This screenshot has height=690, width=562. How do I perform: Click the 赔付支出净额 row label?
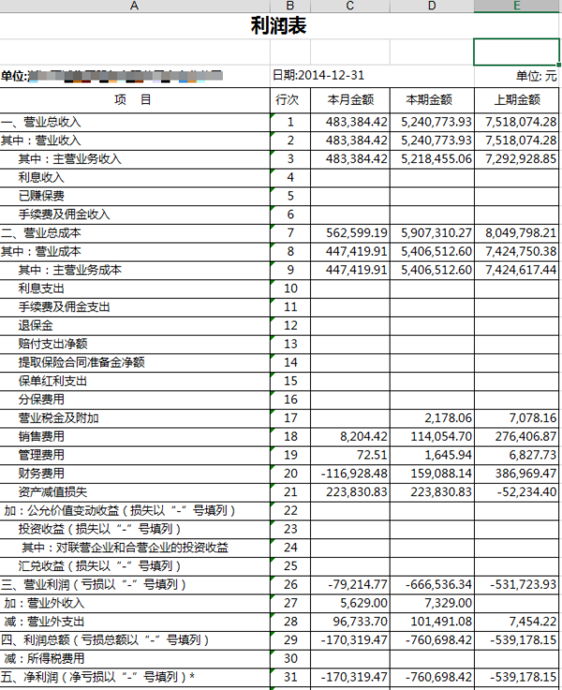tap(52, 344)
